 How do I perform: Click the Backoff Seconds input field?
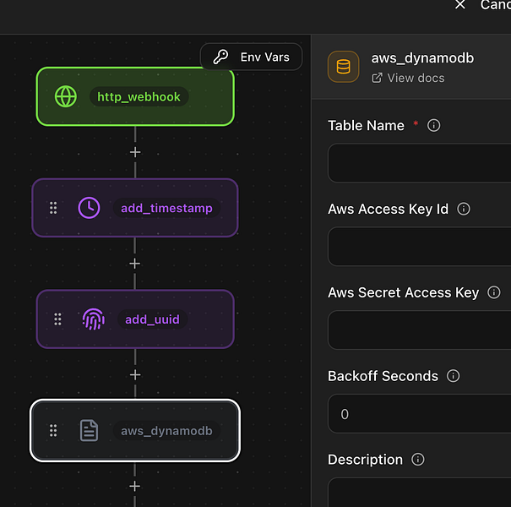[x=419, y=414]
